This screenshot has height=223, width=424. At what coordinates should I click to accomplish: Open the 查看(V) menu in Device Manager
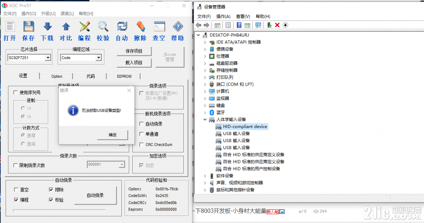(x=243, y=16)
